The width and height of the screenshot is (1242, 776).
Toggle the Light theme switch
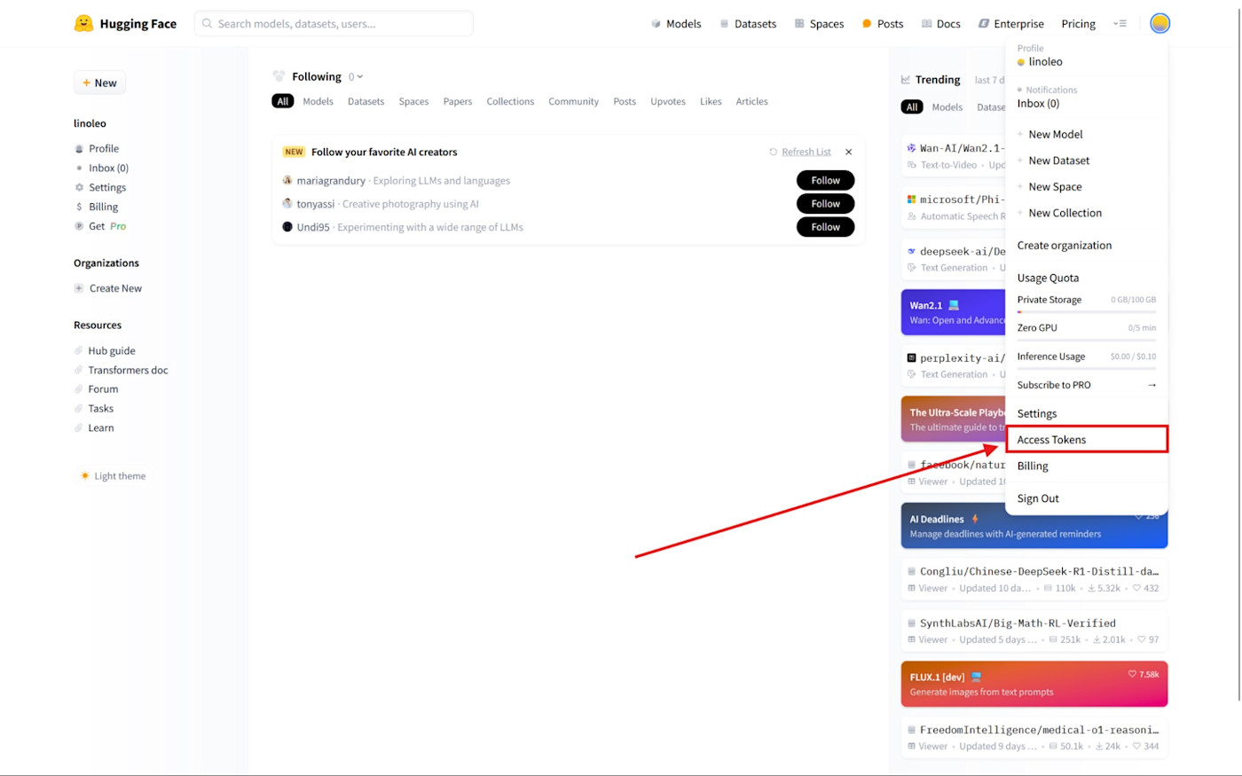(x=113, y=476)
